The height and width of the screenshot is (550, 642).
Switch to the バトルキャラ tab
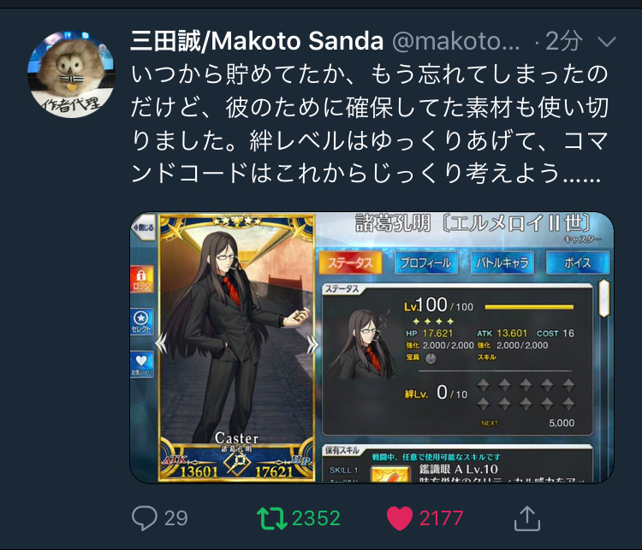pos(502,263)
